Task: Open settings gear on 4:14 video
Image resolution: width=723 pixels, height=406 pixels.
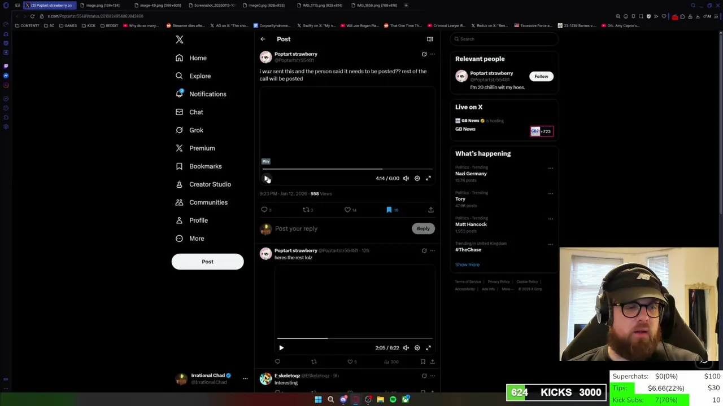Action: [417, 178]
